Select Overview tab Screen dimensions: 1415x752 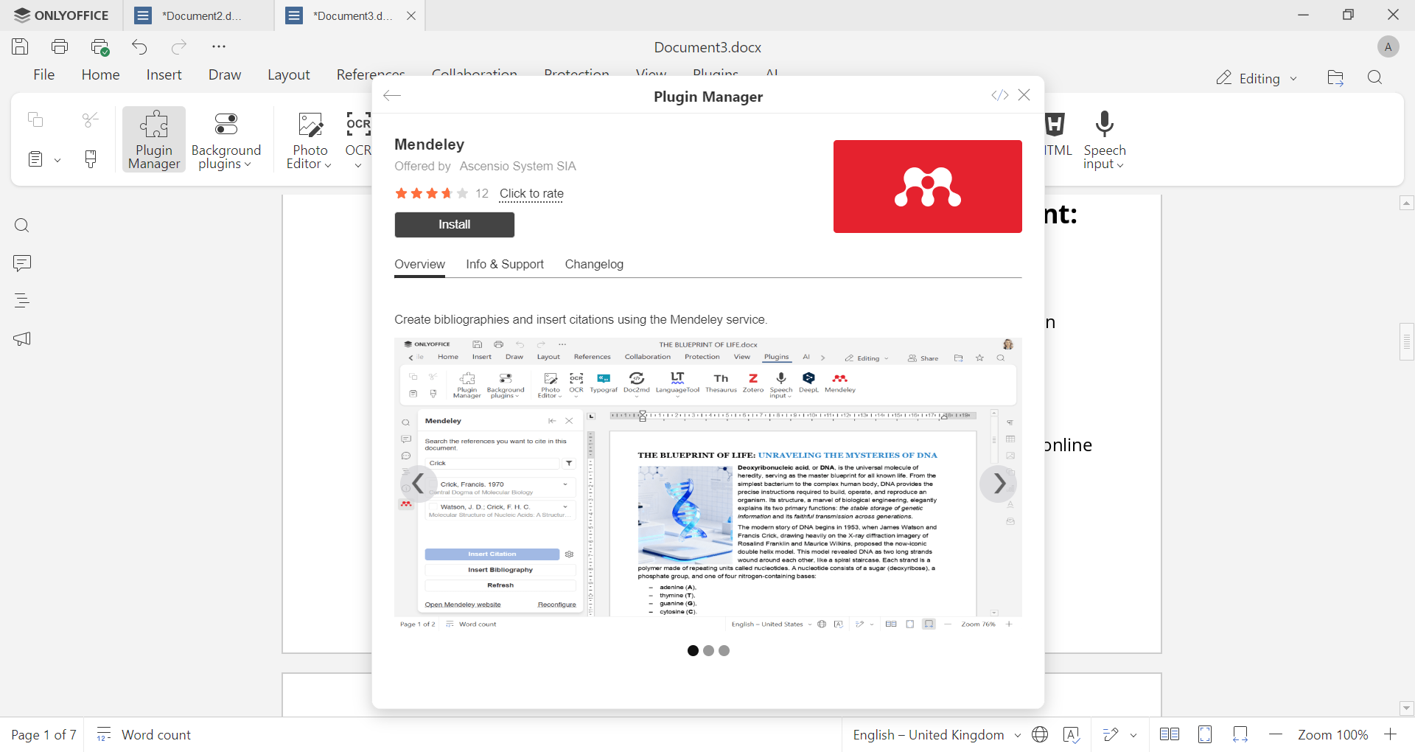(419, 264)
